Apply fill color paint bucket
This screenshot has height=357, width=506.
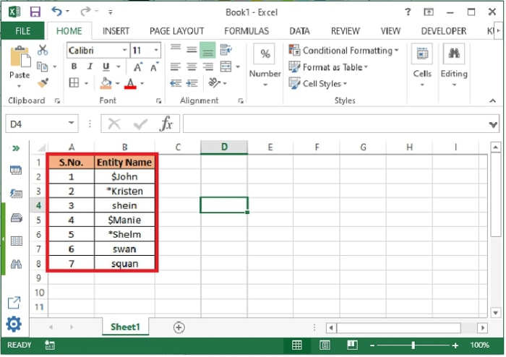pyautogui.click(x=106, y=83)
